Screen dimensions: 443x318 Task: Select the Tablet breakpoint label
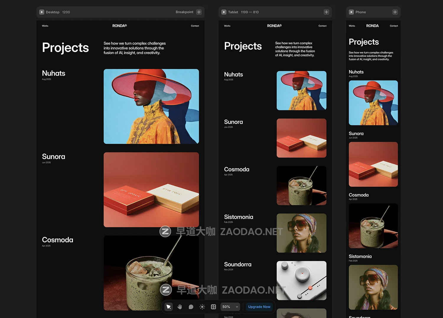233,12
